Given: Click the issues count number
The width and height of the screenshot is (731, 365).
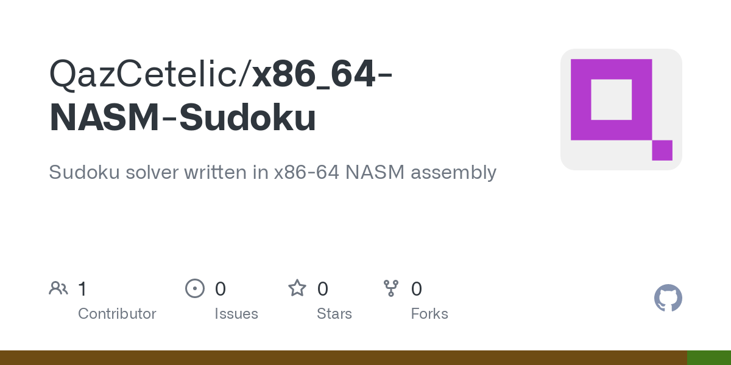Looking at the screenshot, I should pos(221,289).
